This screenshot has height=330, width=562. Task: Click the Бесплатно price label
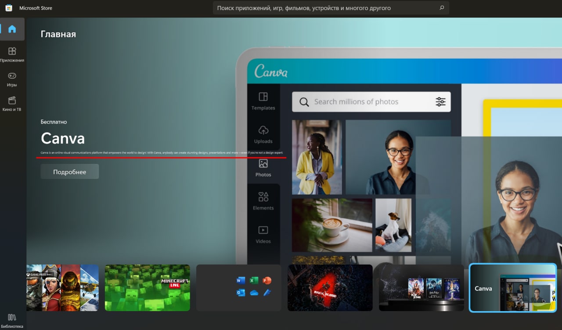point(54,122)
